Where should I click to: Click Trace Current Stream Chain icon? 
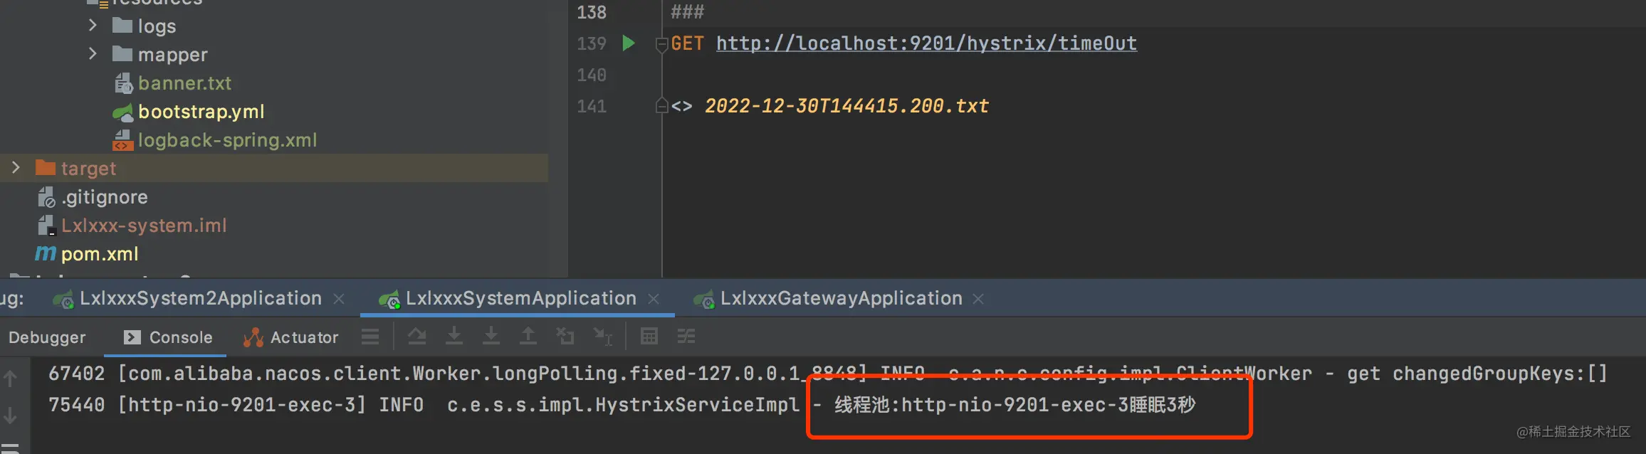(686, 337)
